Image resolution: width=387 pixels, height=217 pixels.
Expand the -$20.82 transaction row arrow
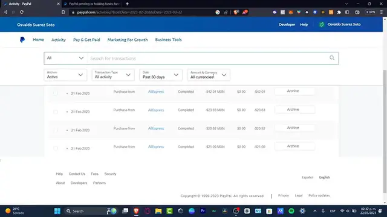[67, 130]
